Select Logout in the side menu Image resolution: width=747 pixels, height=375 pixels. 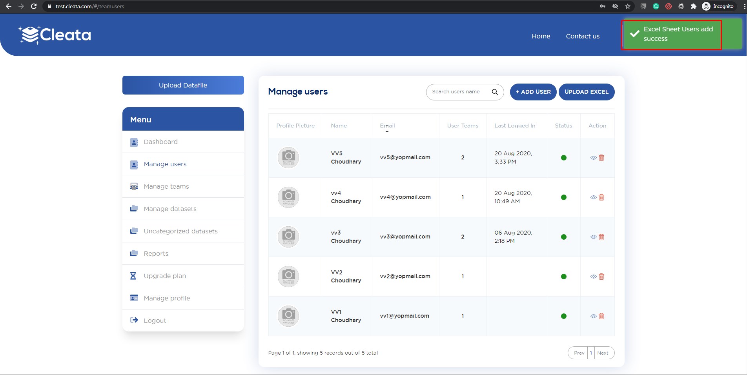point(183,320)
